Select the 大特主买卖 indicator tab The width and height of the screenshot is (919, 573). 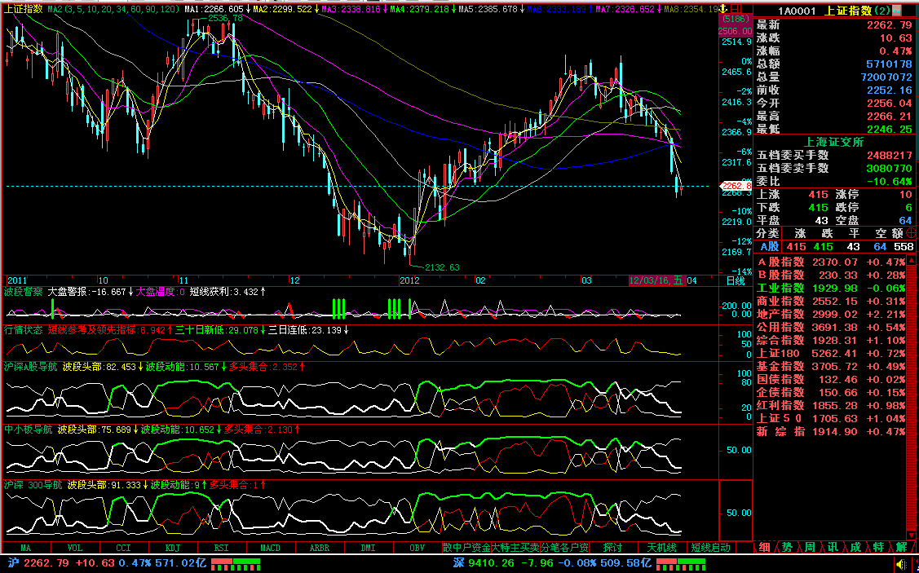coord(515,548)
